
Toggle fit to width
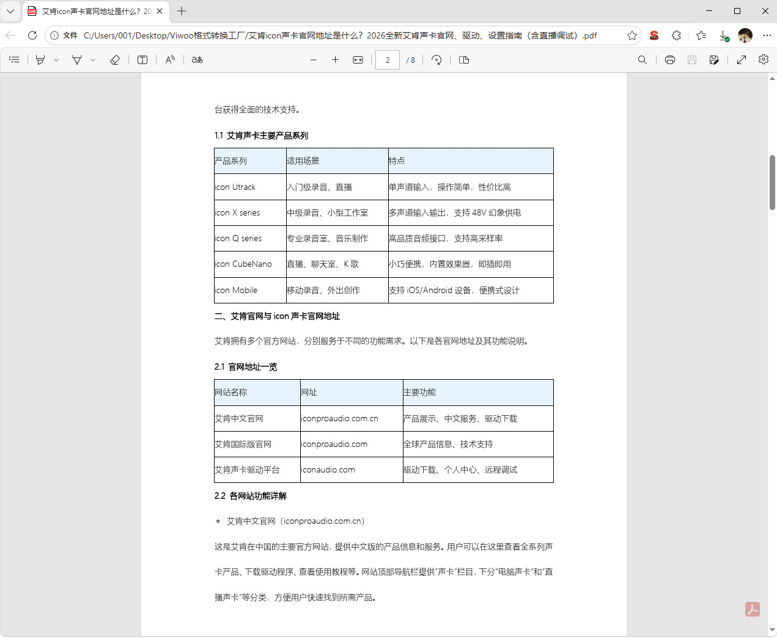tap(358, 60)
